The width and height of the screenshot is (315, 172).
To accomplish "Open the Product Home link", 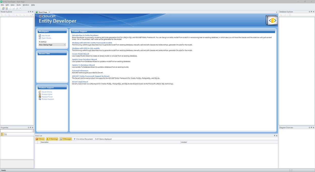I will pos(47,94).
